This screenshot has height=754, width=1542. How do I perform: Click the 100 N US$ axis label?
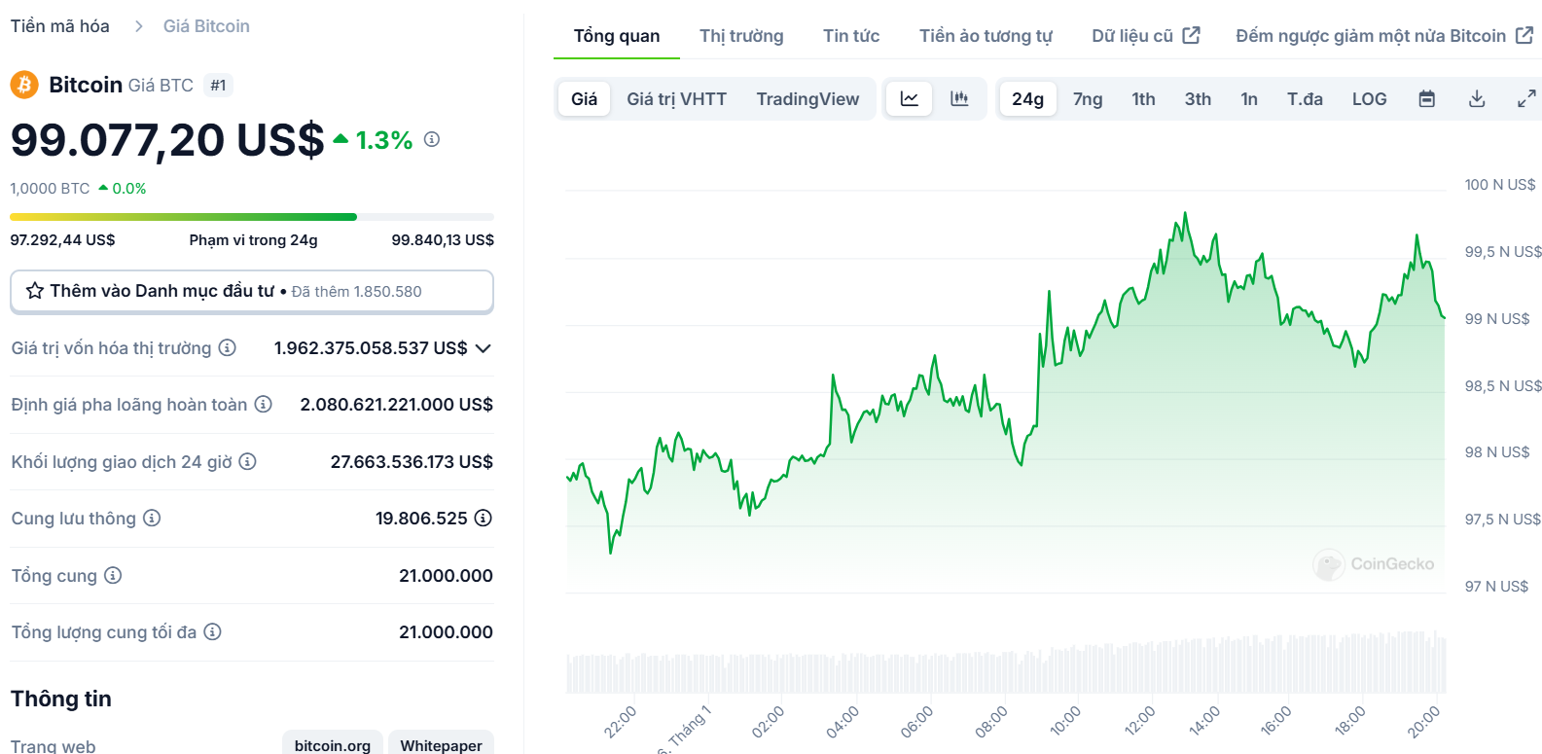tap(1500, 184)
